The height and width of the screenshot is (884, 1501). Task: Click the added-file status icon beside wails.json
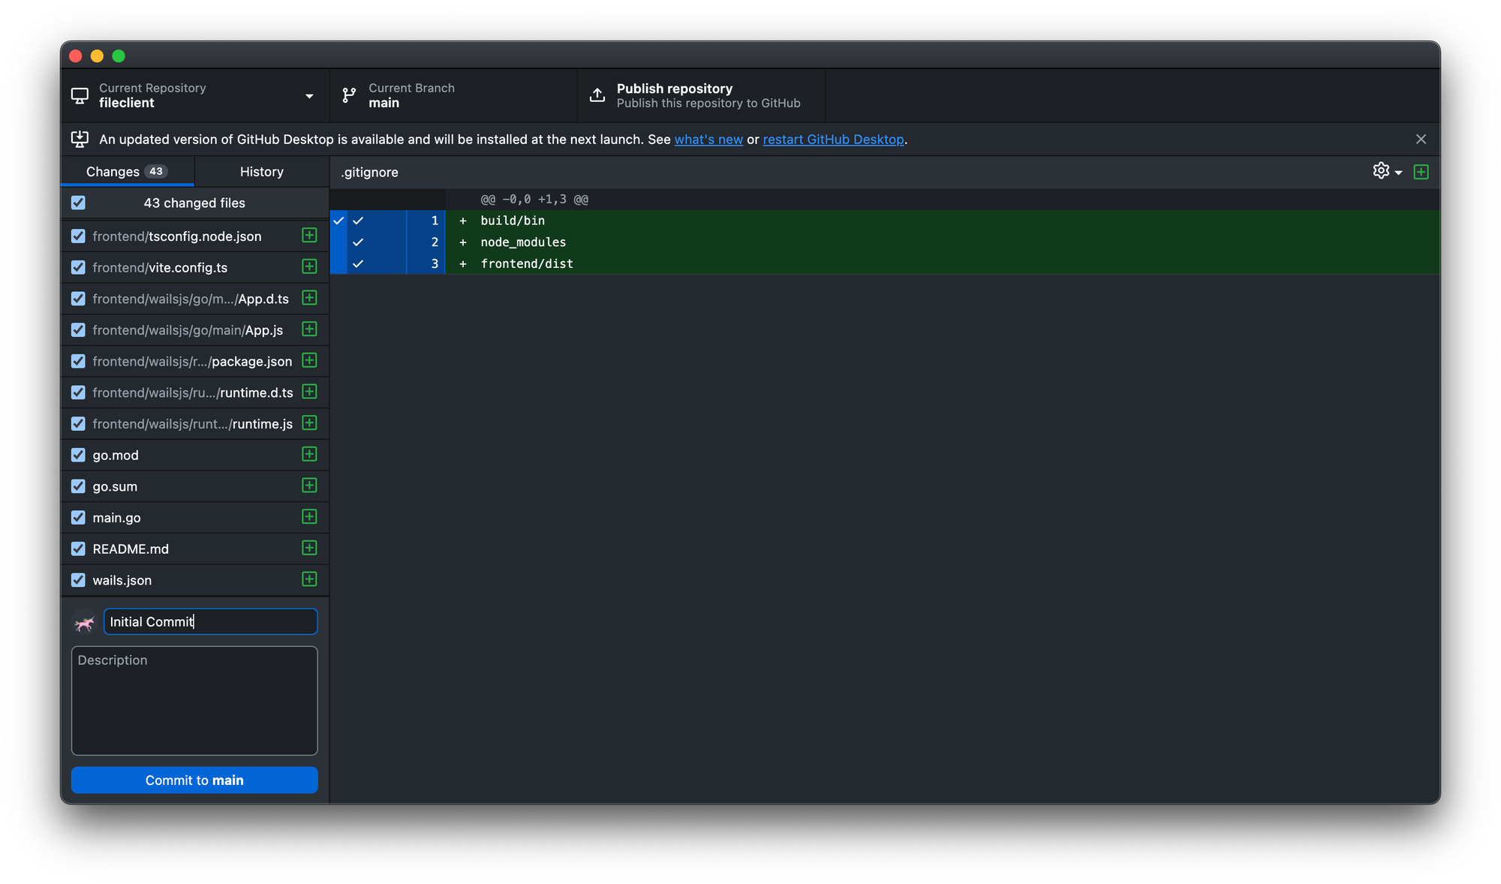309,579
